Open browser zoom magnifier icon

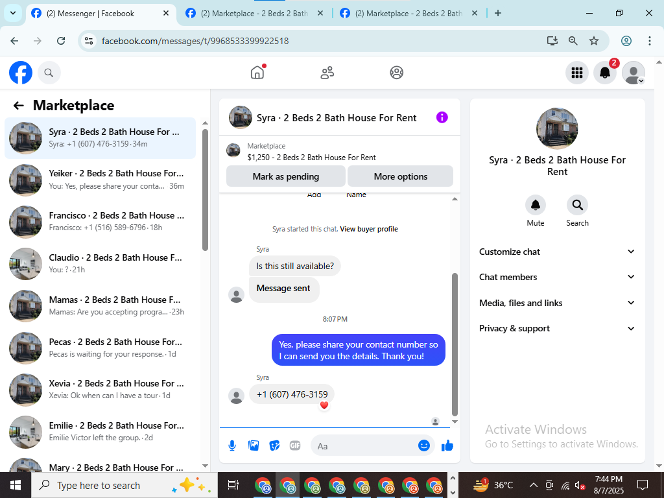(573, 41)
